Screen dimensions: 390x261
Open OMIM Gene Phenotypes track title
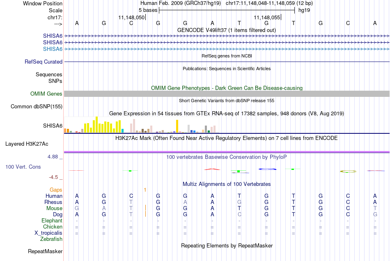coord(227,88)
